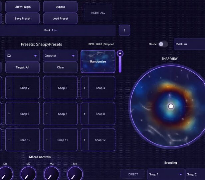The height and width of the screenshot is (180, 205).
Task: Click the Macro Controls heading
Action: pos(40,157)
